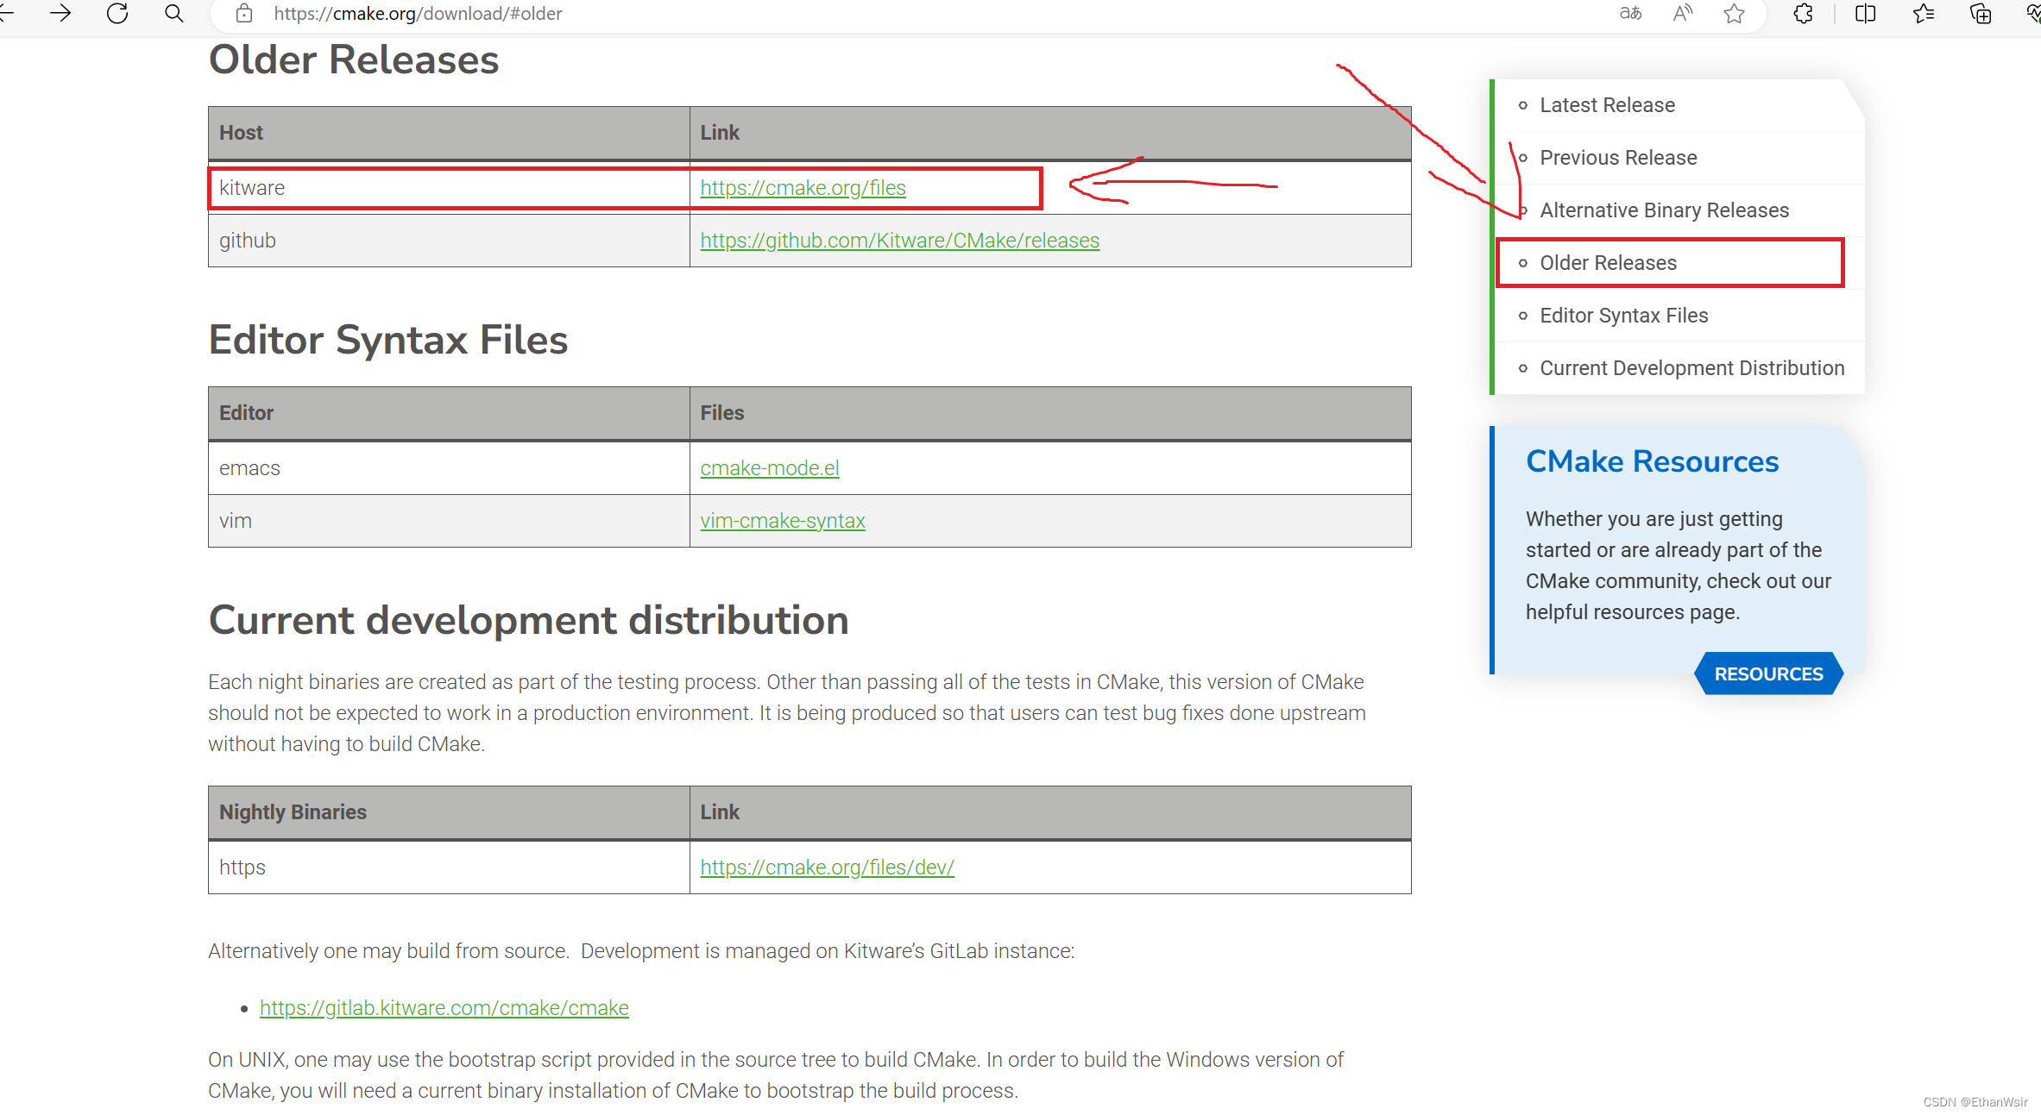Jump to Older Releases in sidebar

[1608, 263]
